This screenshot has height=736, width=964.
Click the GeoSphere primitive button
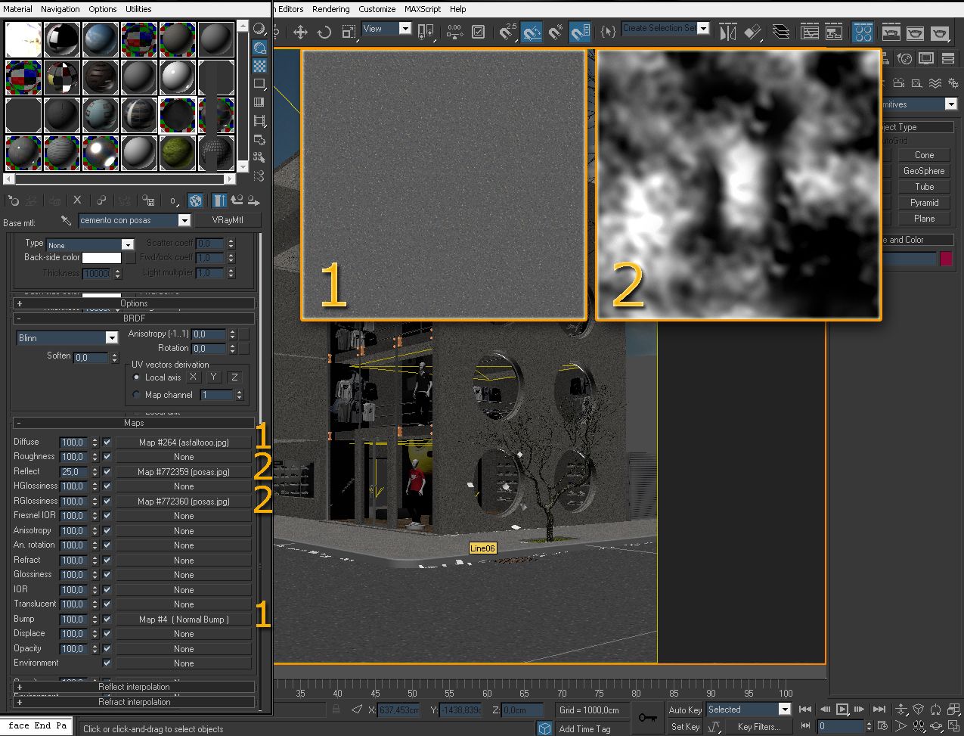coord(924,171)
